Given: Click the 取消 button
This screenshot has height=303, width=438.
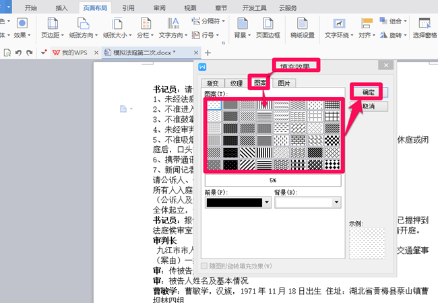Looking at the screenshot, I should pos(369,106).
